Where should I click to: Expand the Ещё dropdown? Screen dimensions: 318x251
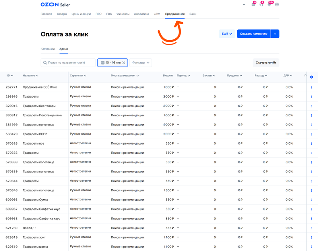(x=227, y=34)
